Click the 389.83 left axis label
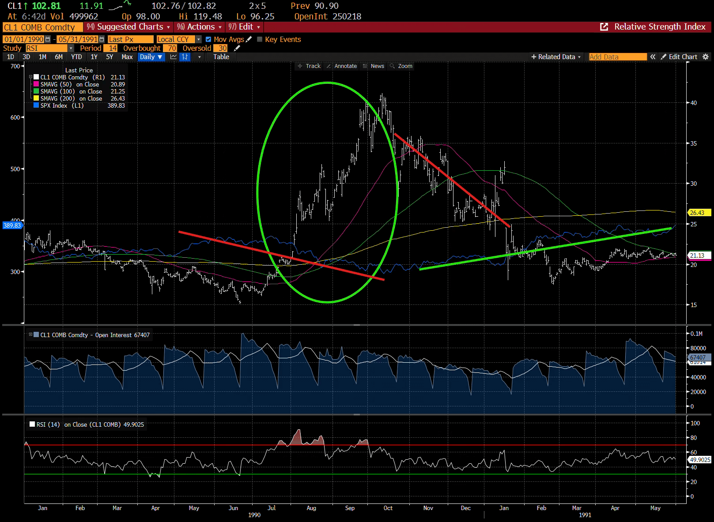The width and height of the screenshot is (714, 522). pyautogui.click(x=12, y=225)
